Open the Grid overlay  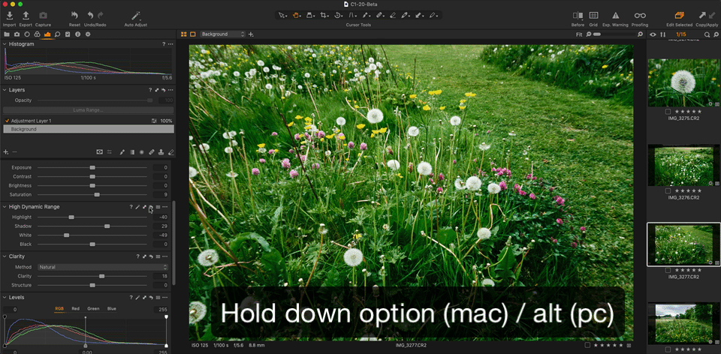point(593,16)
